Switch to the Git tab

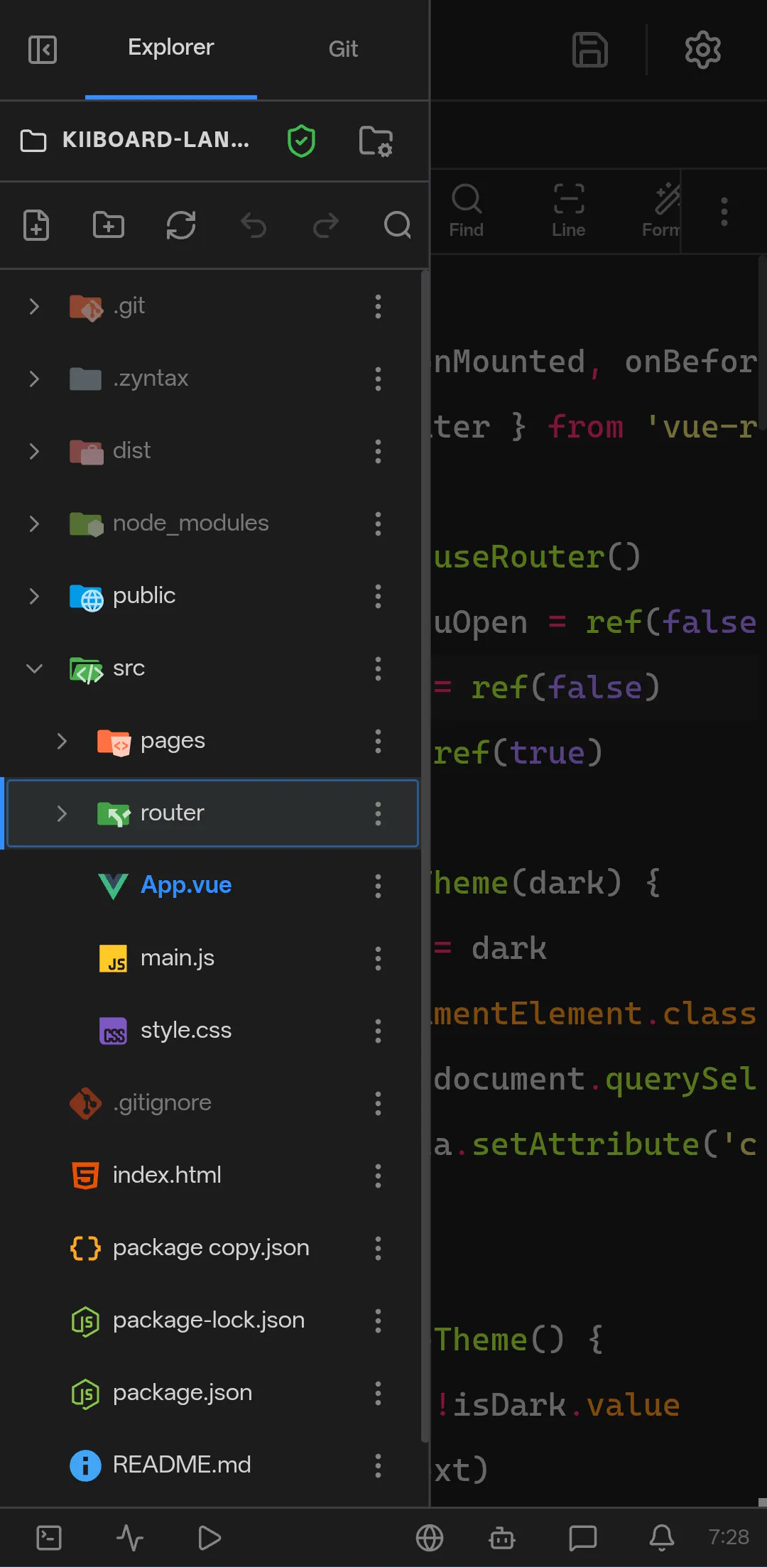[x=343, y=49]
